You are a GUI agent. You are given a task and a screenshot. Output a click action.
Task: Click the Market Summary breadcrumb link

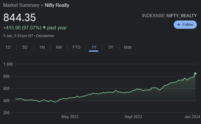(21, 5)
